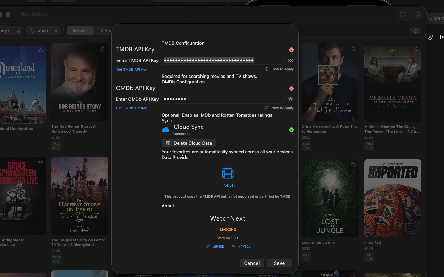Click the OMDb API key field
This screenshot has width=444, height=277.
[x=223, y=99]
